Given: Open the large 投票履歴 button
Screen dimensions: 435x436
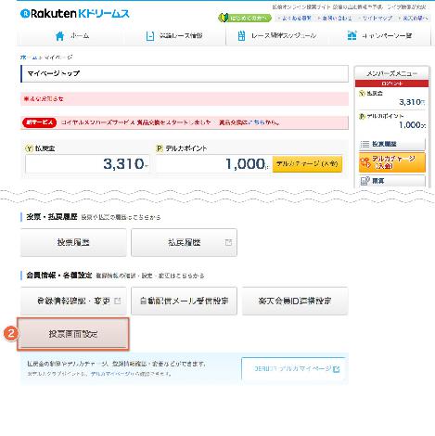Looking at the screenshot, I should 73,242.
